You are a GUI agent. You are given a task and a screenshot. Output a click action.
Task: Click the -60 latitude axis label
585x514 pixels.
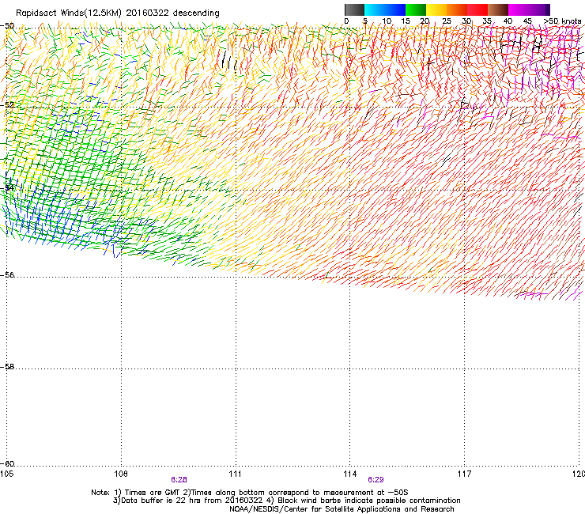(8, 464)
